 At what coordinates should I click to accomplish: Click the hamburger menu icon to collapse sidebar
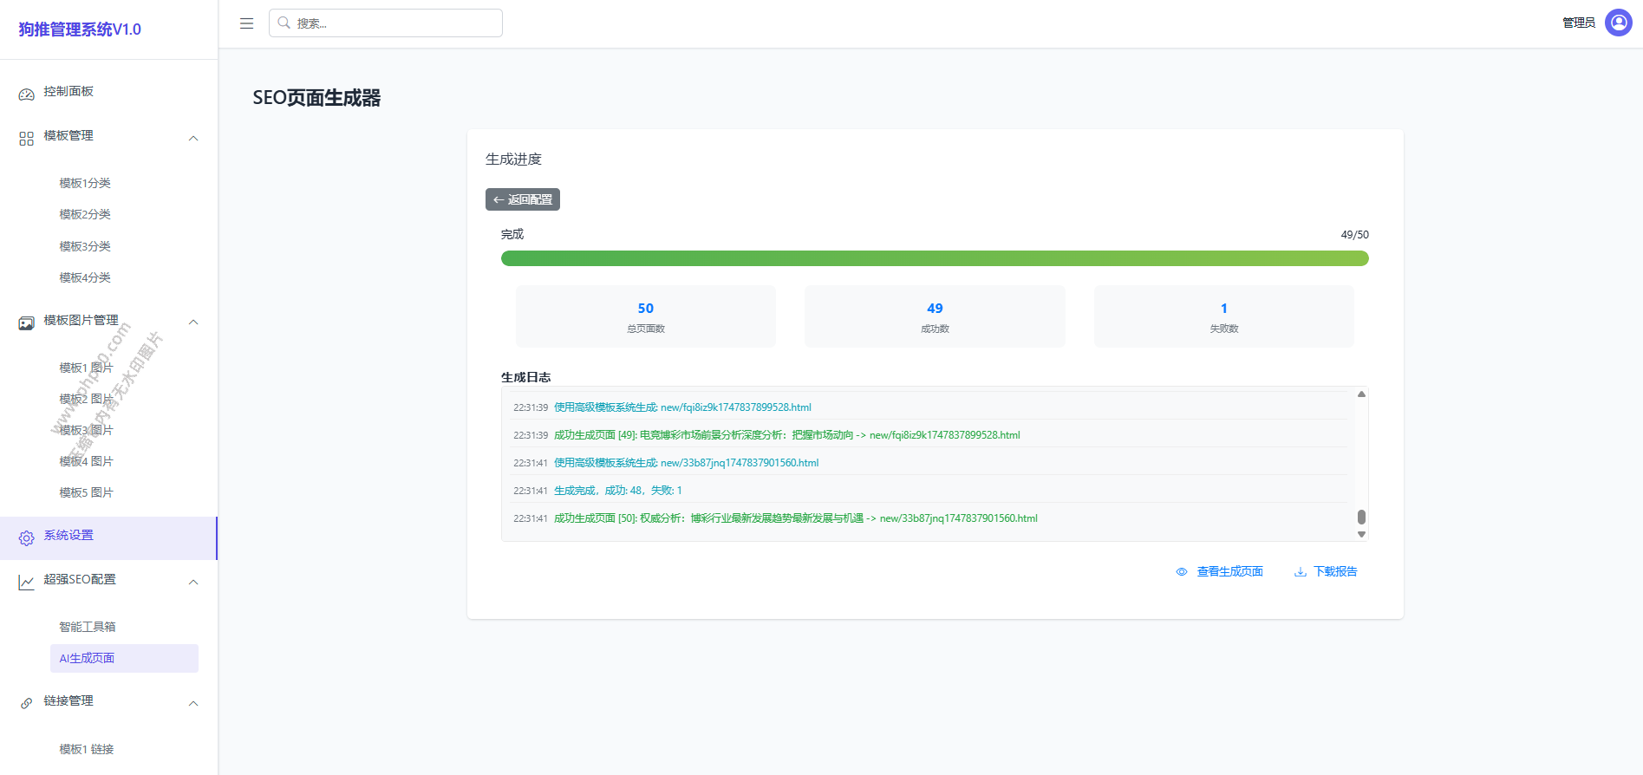point(246,23)
